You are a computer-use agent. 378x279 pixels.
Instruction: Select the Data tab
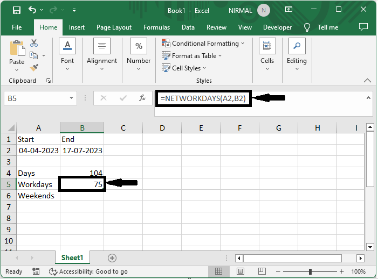pos(188,27)
